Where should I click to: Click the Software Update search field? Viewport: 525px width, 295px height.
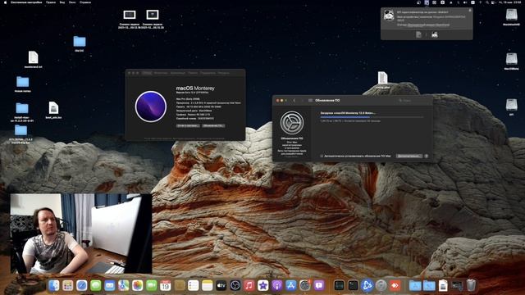(412, 100)
